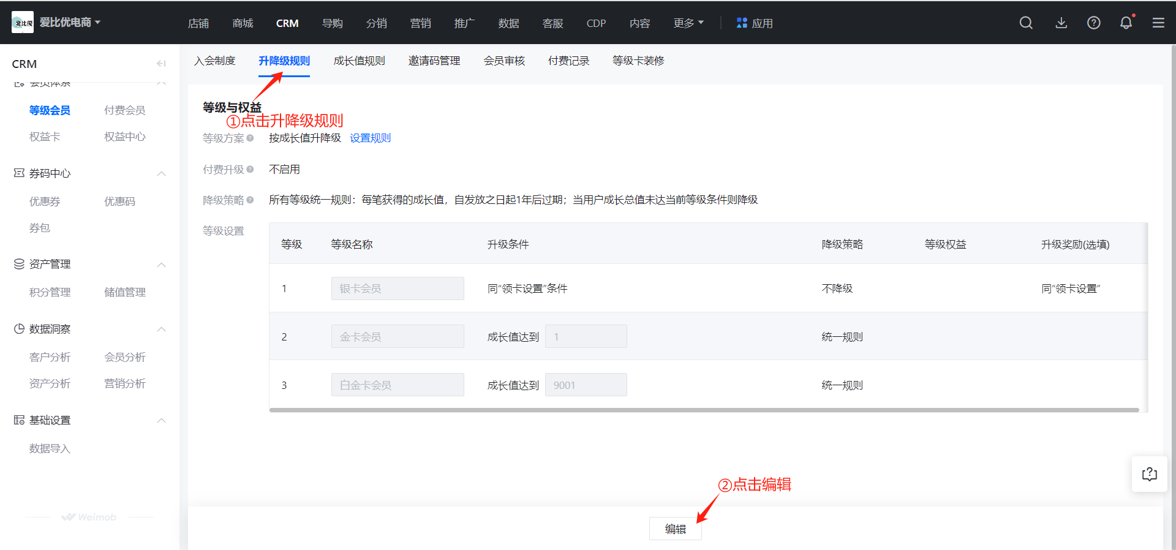Open the help question mark icon
Viewport: 1176px width, 550px height.
[1094, 23]
